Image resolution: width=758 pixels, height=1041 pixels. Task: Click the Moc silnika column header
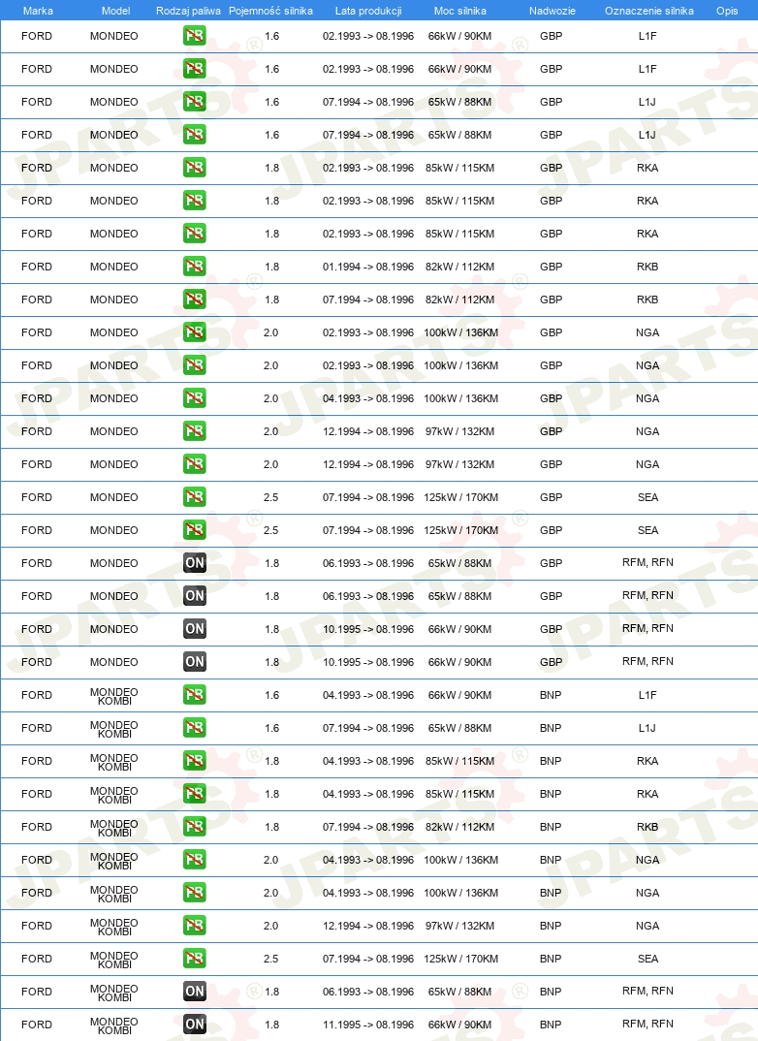460,11
